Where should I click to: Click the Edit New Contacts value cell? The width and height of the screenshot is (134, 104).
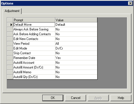coord(76,39)
